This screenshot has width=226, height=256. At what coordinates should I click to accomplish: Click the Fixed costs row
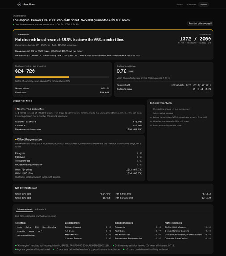pyautogui.click(x=62, y=92)
